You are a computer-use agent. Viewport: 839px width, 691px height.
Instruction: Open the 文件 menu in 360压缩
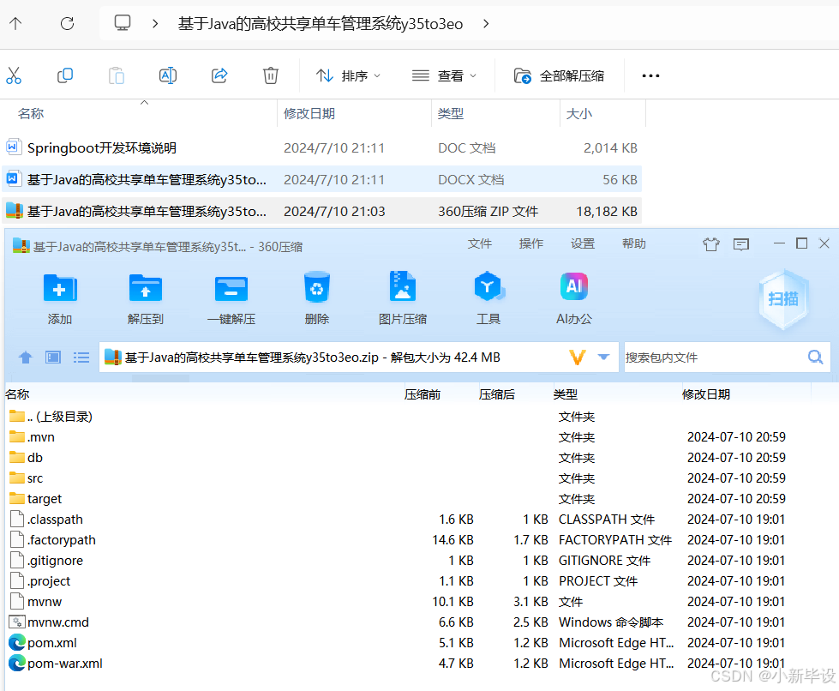(x=479, y=243)
